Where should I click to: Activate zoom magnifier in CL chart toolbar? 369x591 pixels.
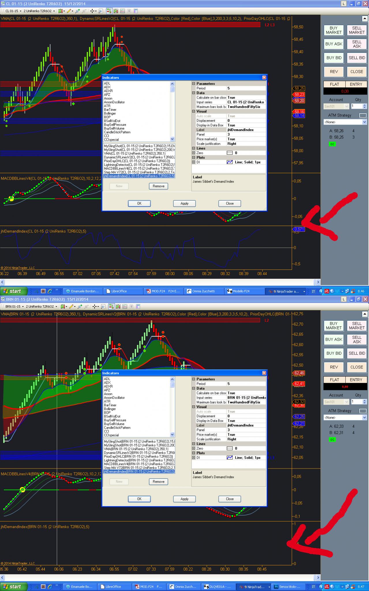click(101, 11)
